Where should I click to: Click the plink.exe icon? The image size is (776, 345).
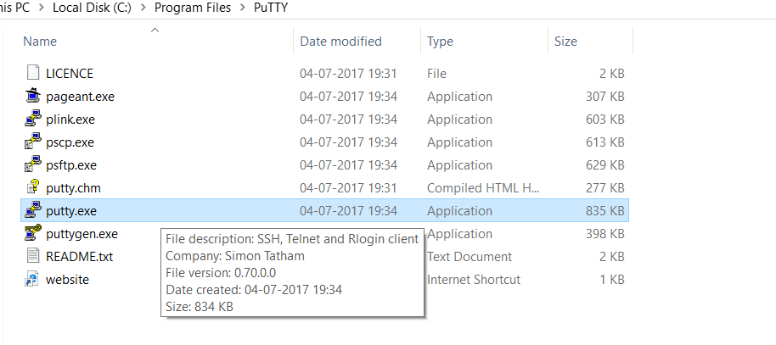pos(33,120)
